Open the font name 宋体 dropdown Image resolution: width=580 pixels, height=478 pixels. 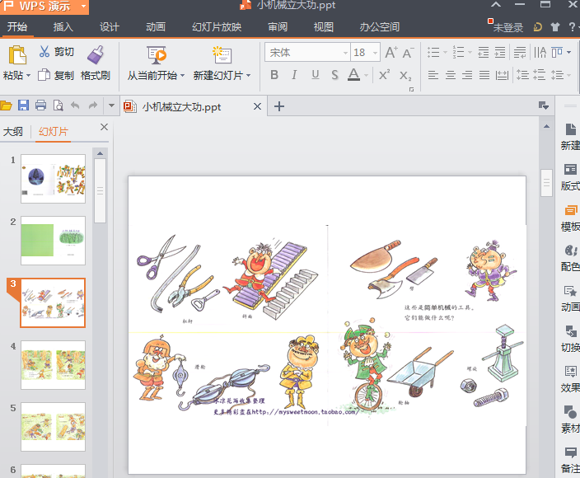(345, 53)
